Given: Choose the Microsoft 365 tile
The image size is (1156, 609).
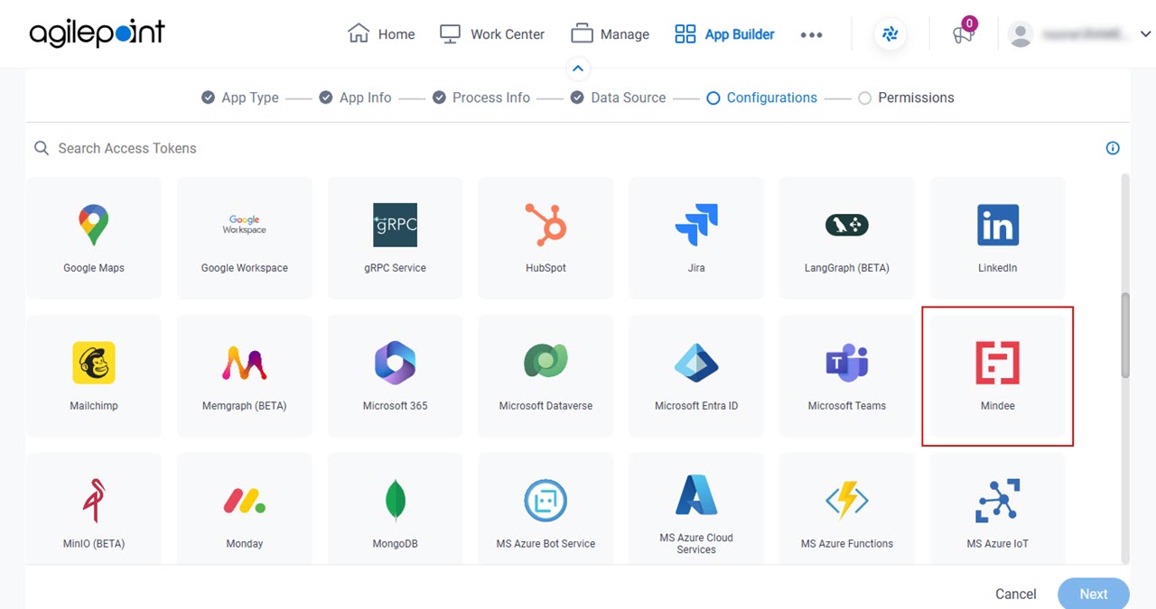Looking at the screenshot, I should point(395,376).
